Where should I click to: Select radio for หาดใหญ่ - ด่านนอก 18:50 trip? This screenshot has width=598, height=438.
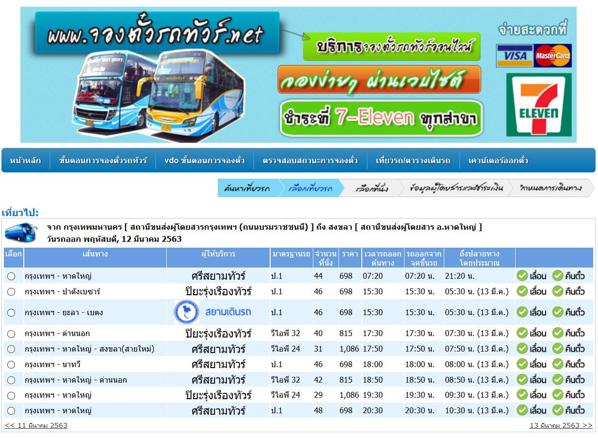pyautogui.click(x=11, y=380)
